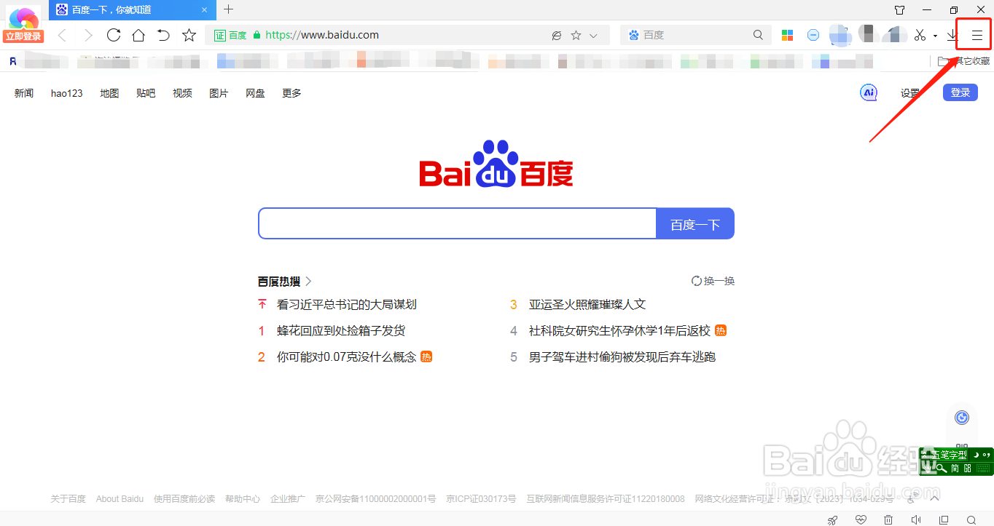The width and height of the screenshot is (994, 526).
Task: Click the Baidu AI assistant icon
Action: click(x=869, y=92)
